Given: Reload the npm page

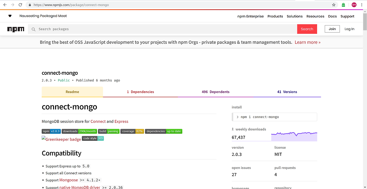Looking at the screenshot, I should [x=20, y=5].
